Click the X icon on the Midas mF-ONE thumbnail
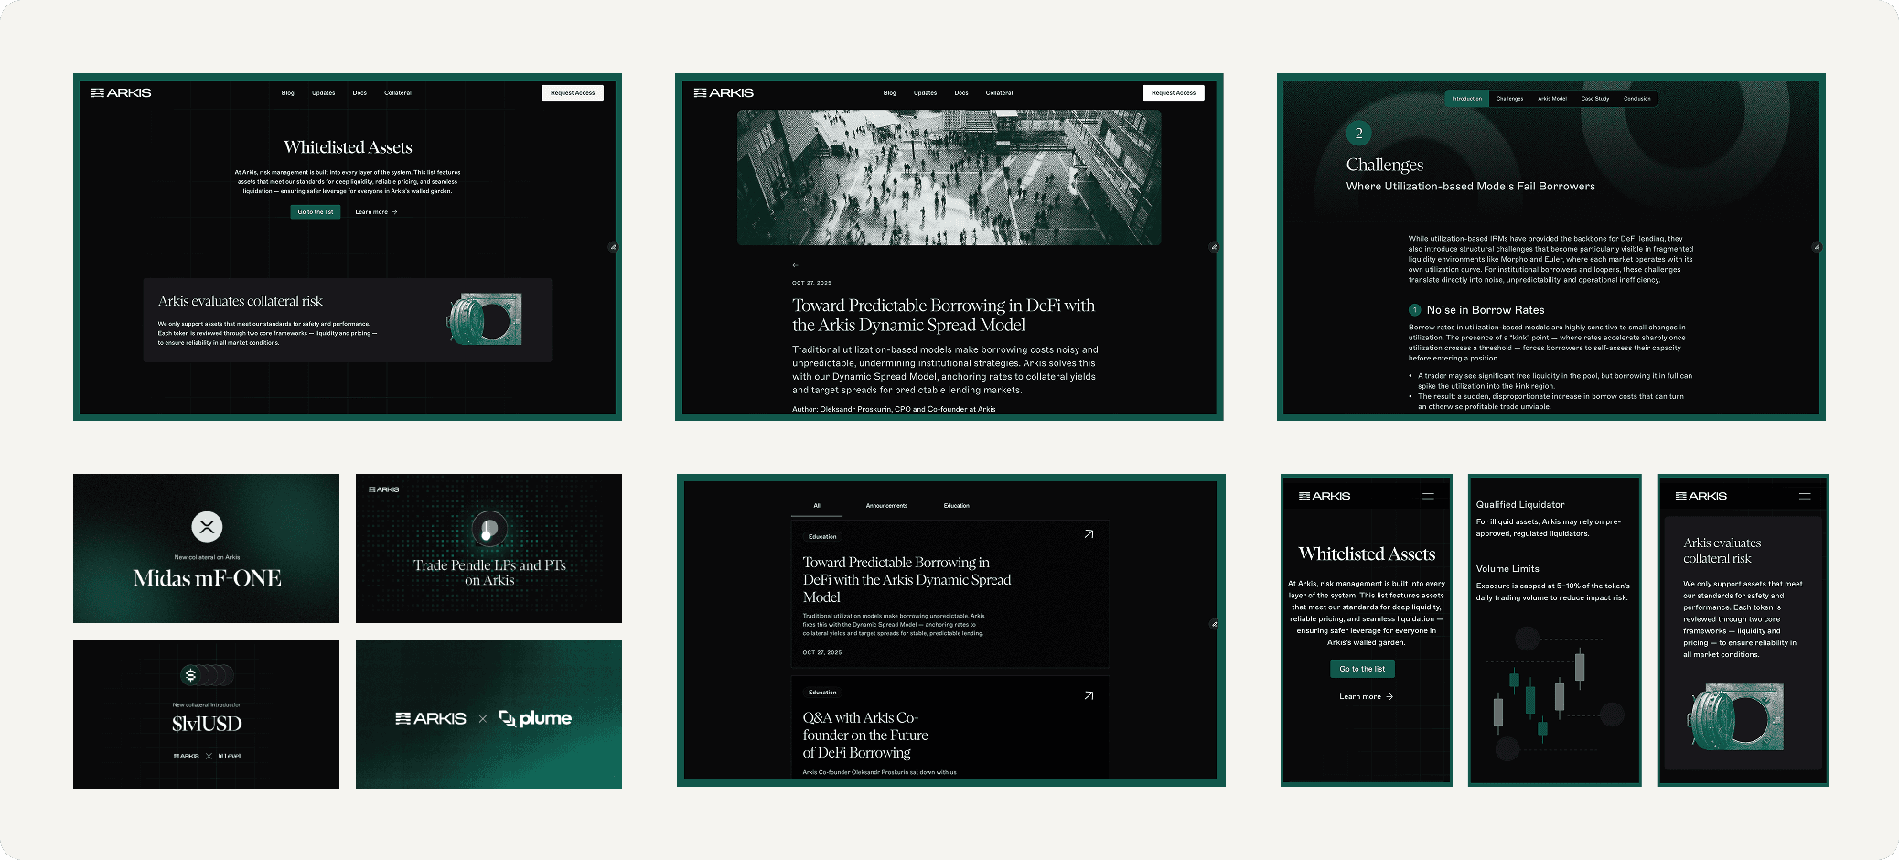Viewport: 1899px width, 860px height. coord(207,526)
